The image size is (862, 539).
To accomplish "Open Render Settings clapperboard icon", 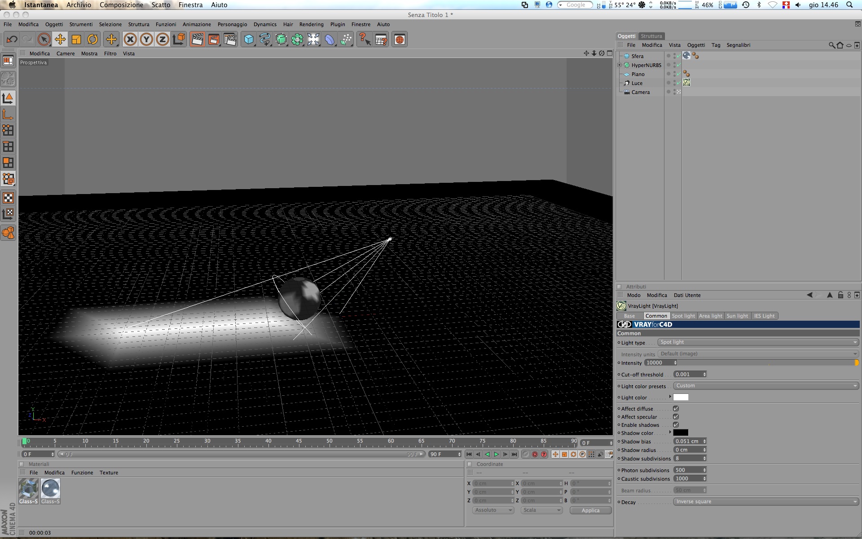I will (230, 40).
